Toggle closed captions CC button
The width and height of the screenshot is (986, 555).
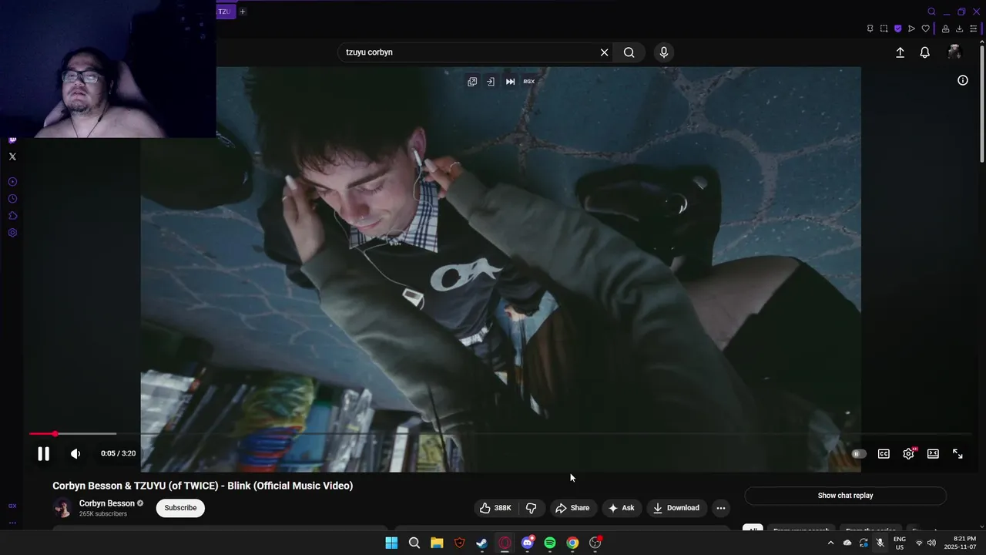coord(884,454)
